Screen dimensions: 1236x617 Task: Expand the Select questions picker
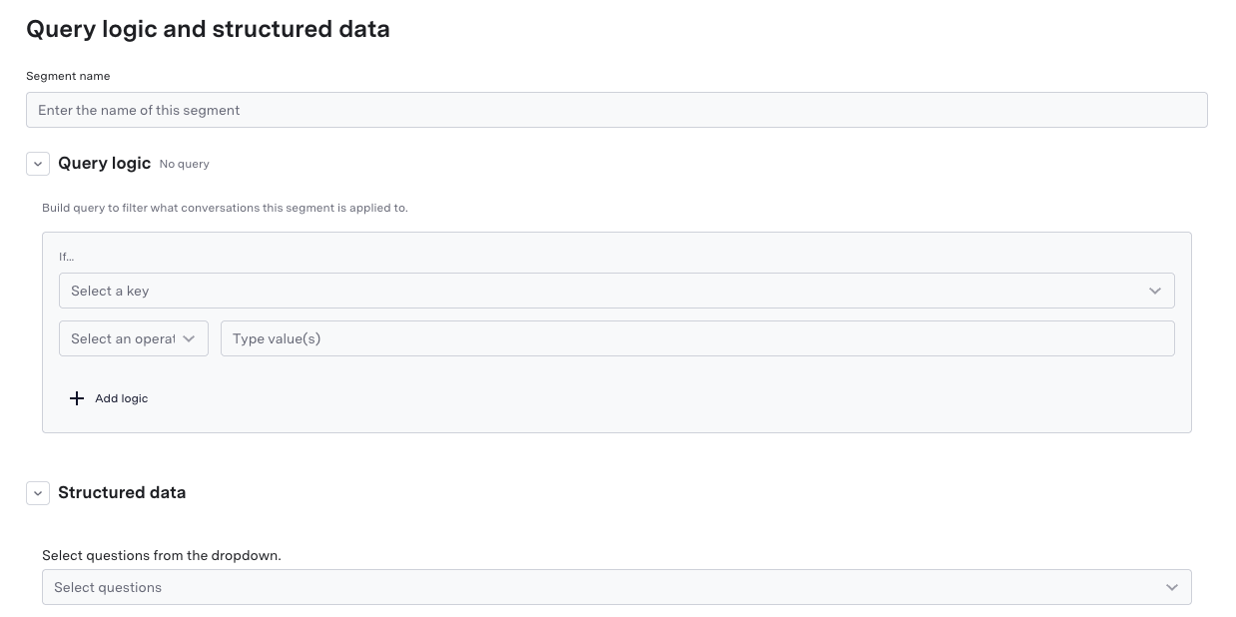click(616, 587)
